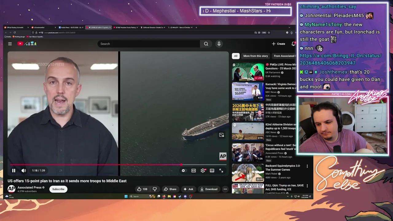This screenshot has width=393, height=221.
Task: Open PMQs LIVE video thumbnail
Action: [x=248, y=72]
